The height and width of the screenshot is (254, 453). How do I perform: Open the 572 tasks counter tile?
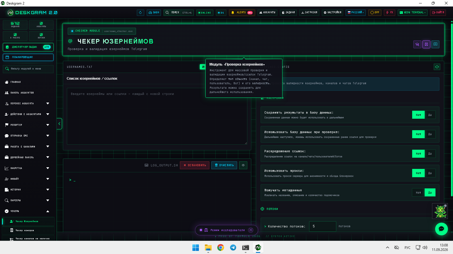point(15,25)
